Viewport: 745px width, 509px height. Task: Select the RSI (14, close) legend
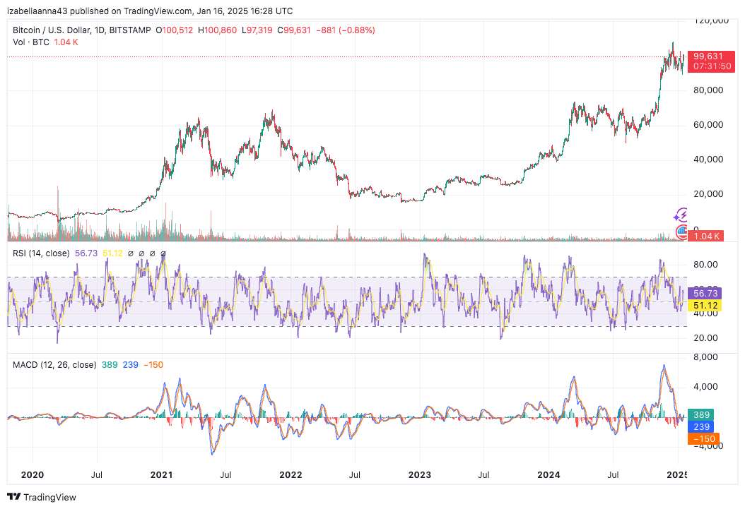[x=41, y=253]
